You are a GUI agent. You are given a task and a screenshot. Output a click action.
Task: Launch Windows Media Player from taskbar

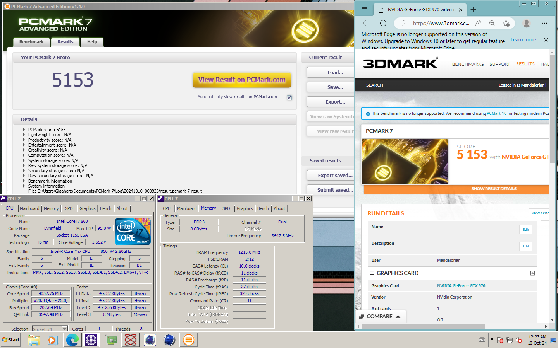tap(53, 340)
